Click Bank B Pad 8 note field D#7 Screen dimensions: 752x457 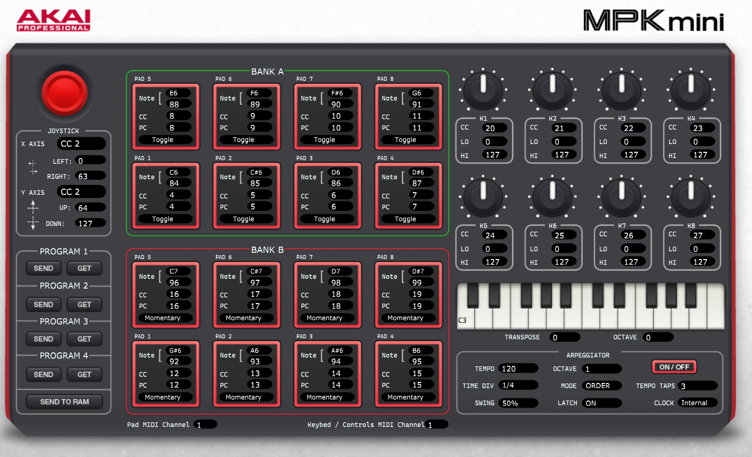[421, 272]
